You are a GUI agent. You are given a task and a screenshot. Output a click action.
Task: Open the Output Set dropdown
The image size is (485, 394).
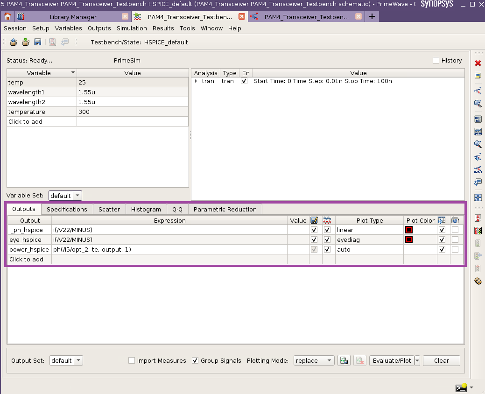(x=66, y=360)
